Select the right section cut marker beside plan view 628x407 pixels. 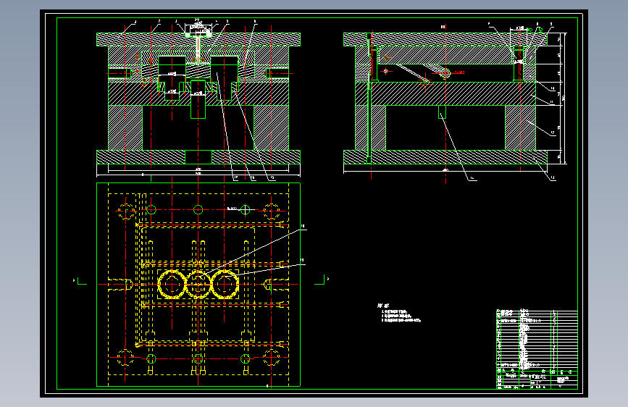tap(322, 280)
